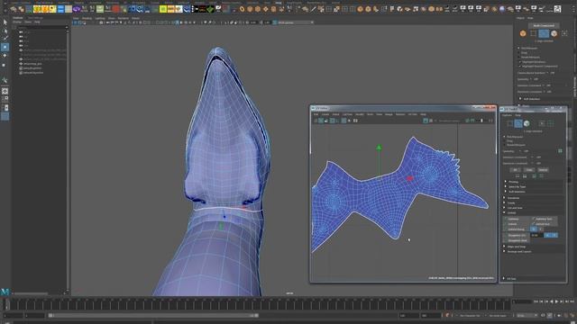Click the green symmetry icon in UV Toolkit
The image size is (577, 324).
(x=560, y=151)
